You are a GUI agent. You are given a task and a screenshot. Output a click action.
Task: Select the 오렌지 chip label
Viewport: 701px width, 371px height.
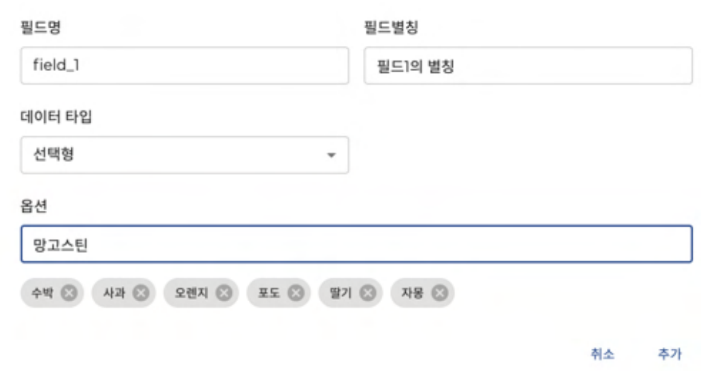(191, 293)
